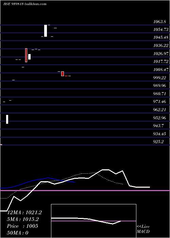Image resolution: width=170 pixels, height=238 pixels.
Task: Click the 1017.72 price level label
Action: (161, 62)
